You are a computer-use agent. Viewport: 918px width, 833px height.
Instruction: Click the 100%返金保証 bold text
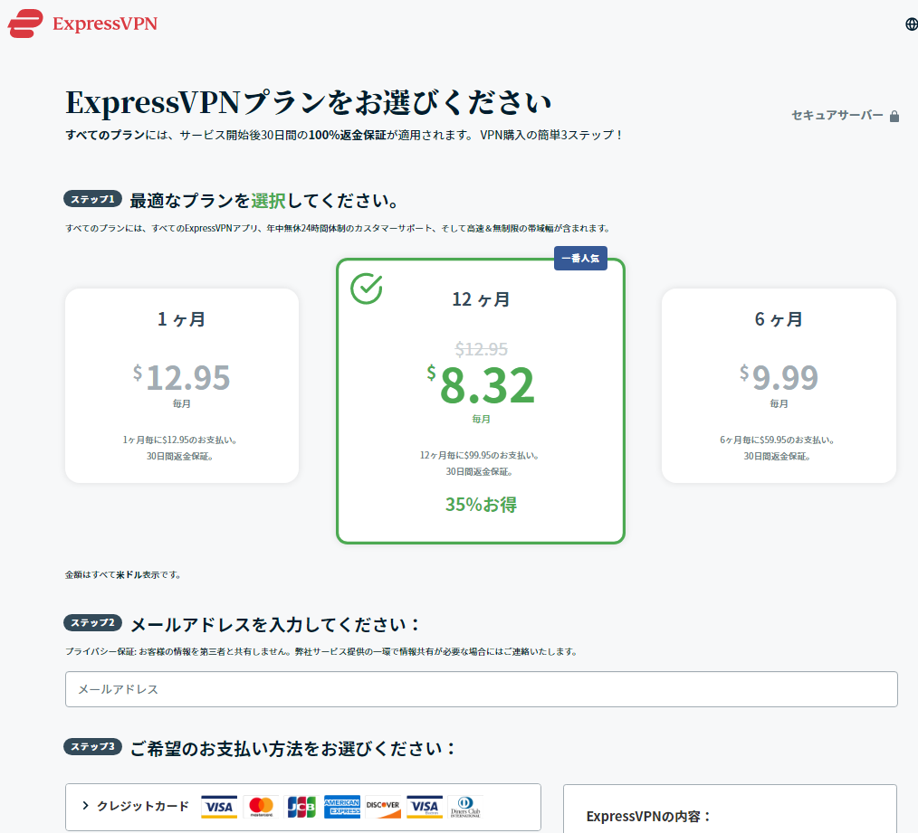coord(347,135)
